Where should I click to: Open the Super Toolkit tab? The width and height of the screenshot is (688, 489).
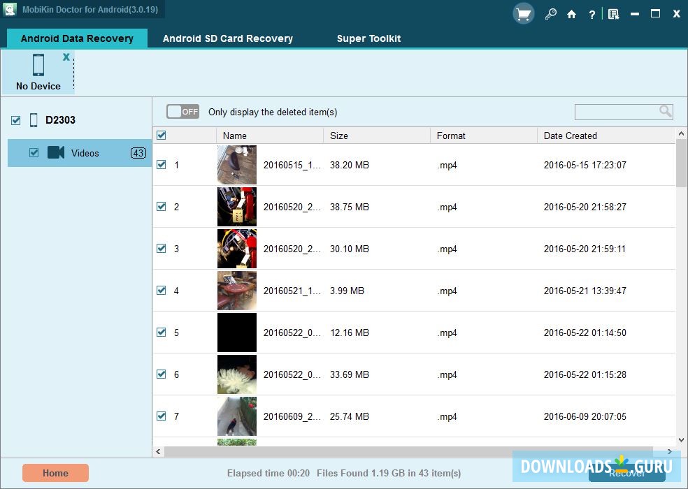pos(368,38)
